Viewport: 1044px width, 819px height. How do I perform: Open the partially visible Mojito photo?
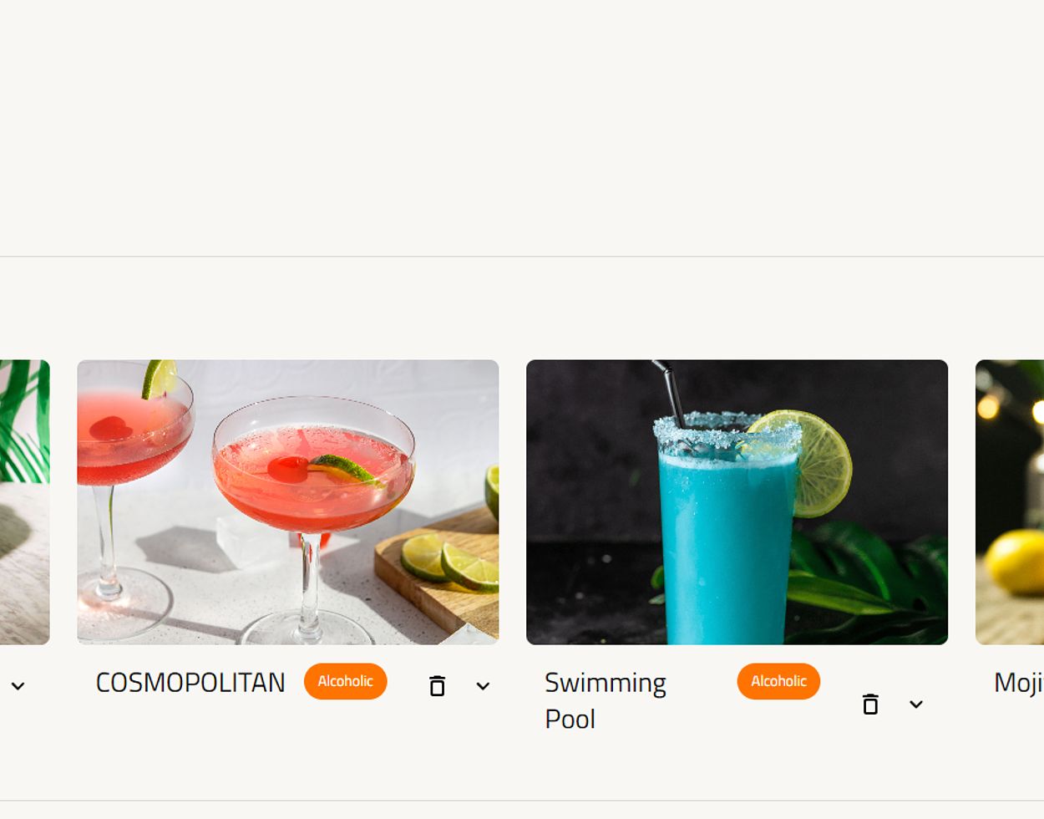click(1010, 502)
